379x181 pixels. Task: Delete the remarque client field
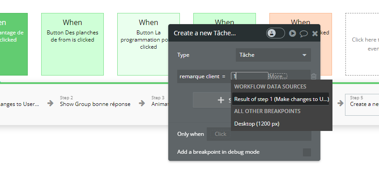click(314, 77)
